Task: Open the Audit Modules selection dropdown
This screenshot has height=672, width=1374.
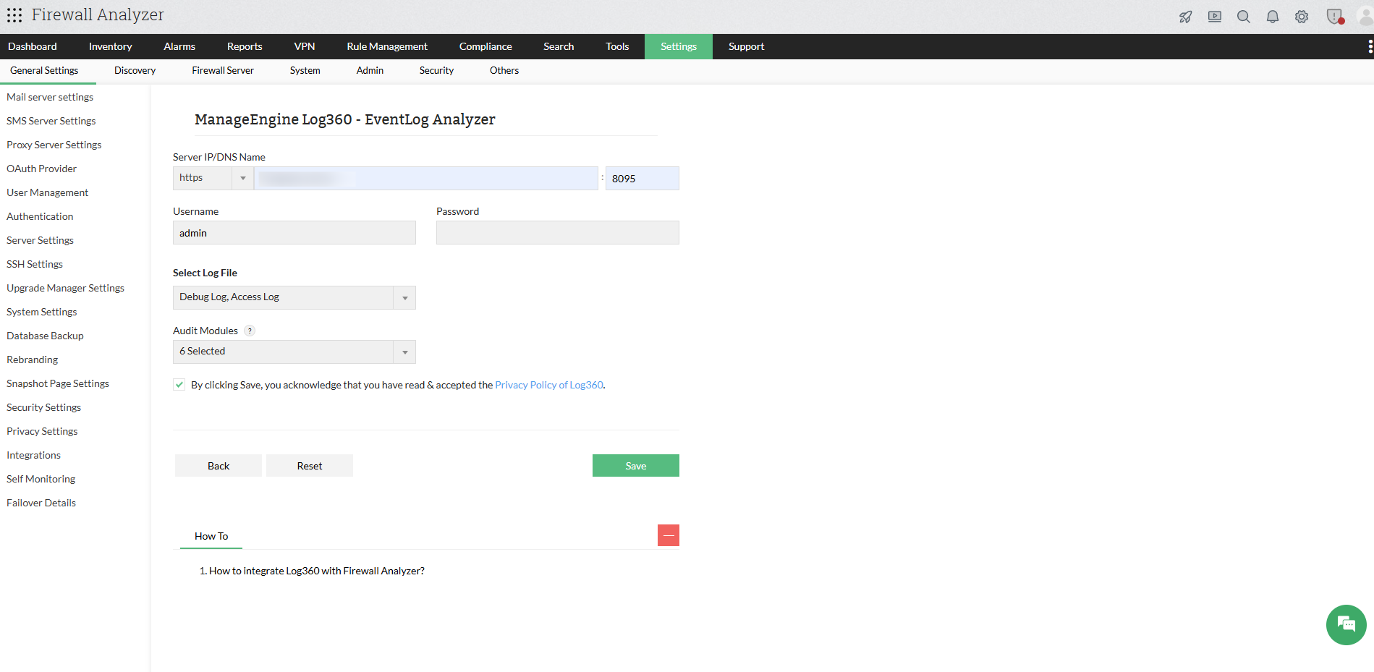Action: pos(404,352)
